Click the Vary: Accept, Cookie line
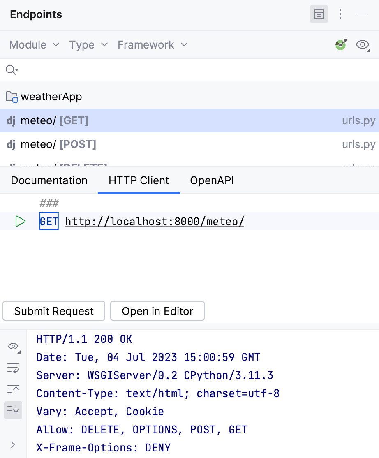Screen dimensions: 379x458 tap(100, 412)
